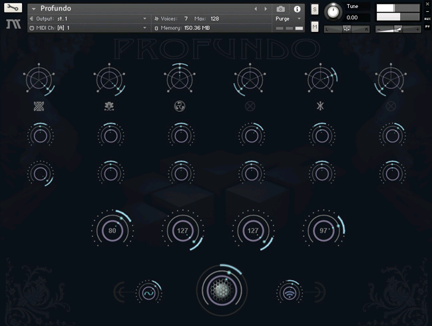Select the woven knot layer icon

(39, 106)
